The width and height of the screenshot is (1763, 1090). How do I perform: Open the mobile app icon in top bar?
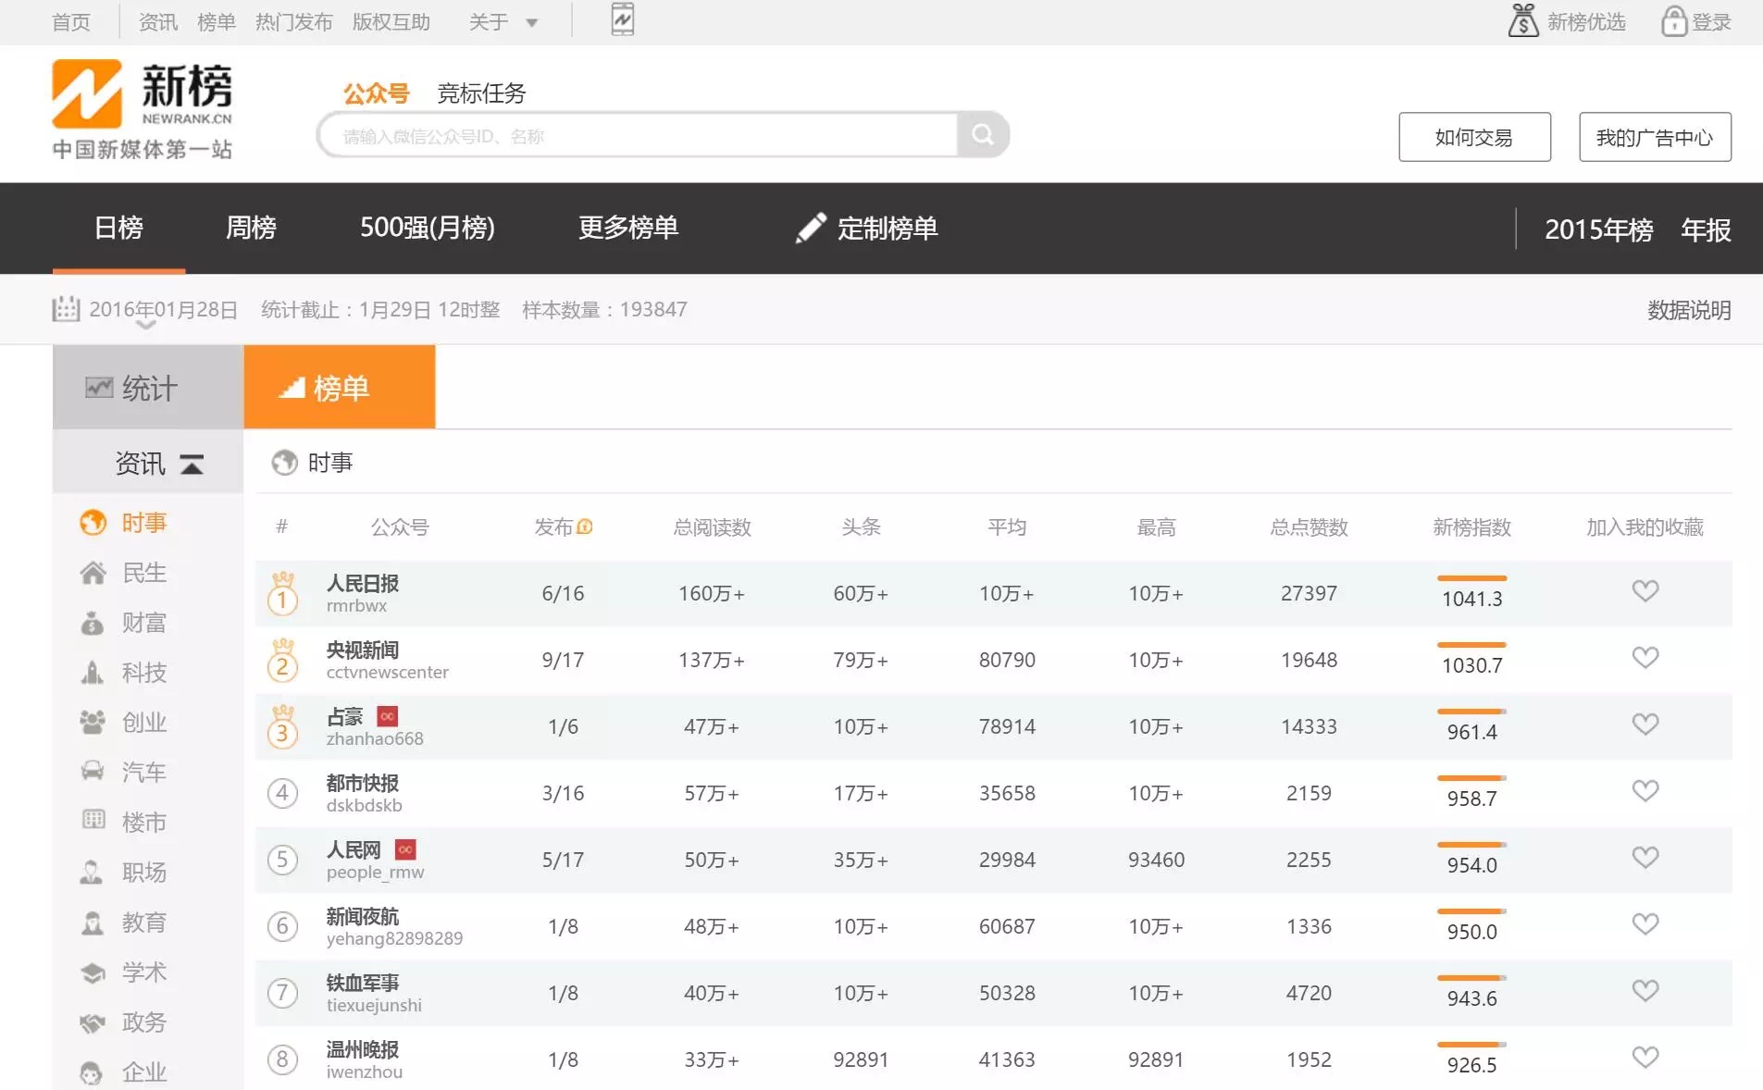click(623, 19)
